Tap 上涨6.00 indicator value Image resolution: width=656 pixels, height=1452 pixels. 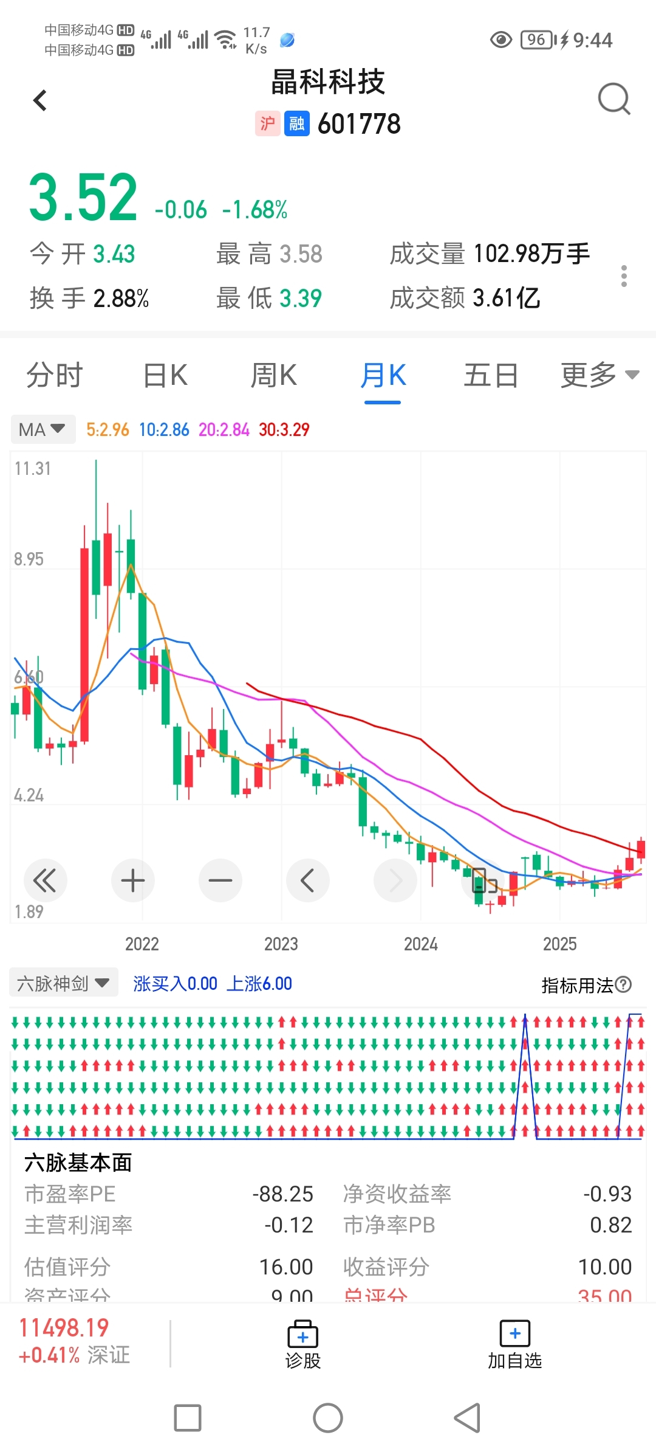259,984
